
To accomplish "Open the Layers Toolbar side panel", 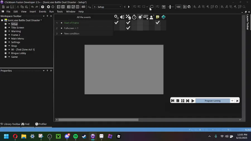I will (247, 22).
